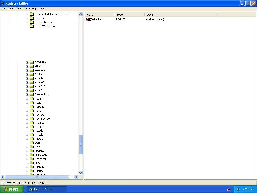
Task: Click the TermDD folder icon
Action: click(x=32, y=115)
